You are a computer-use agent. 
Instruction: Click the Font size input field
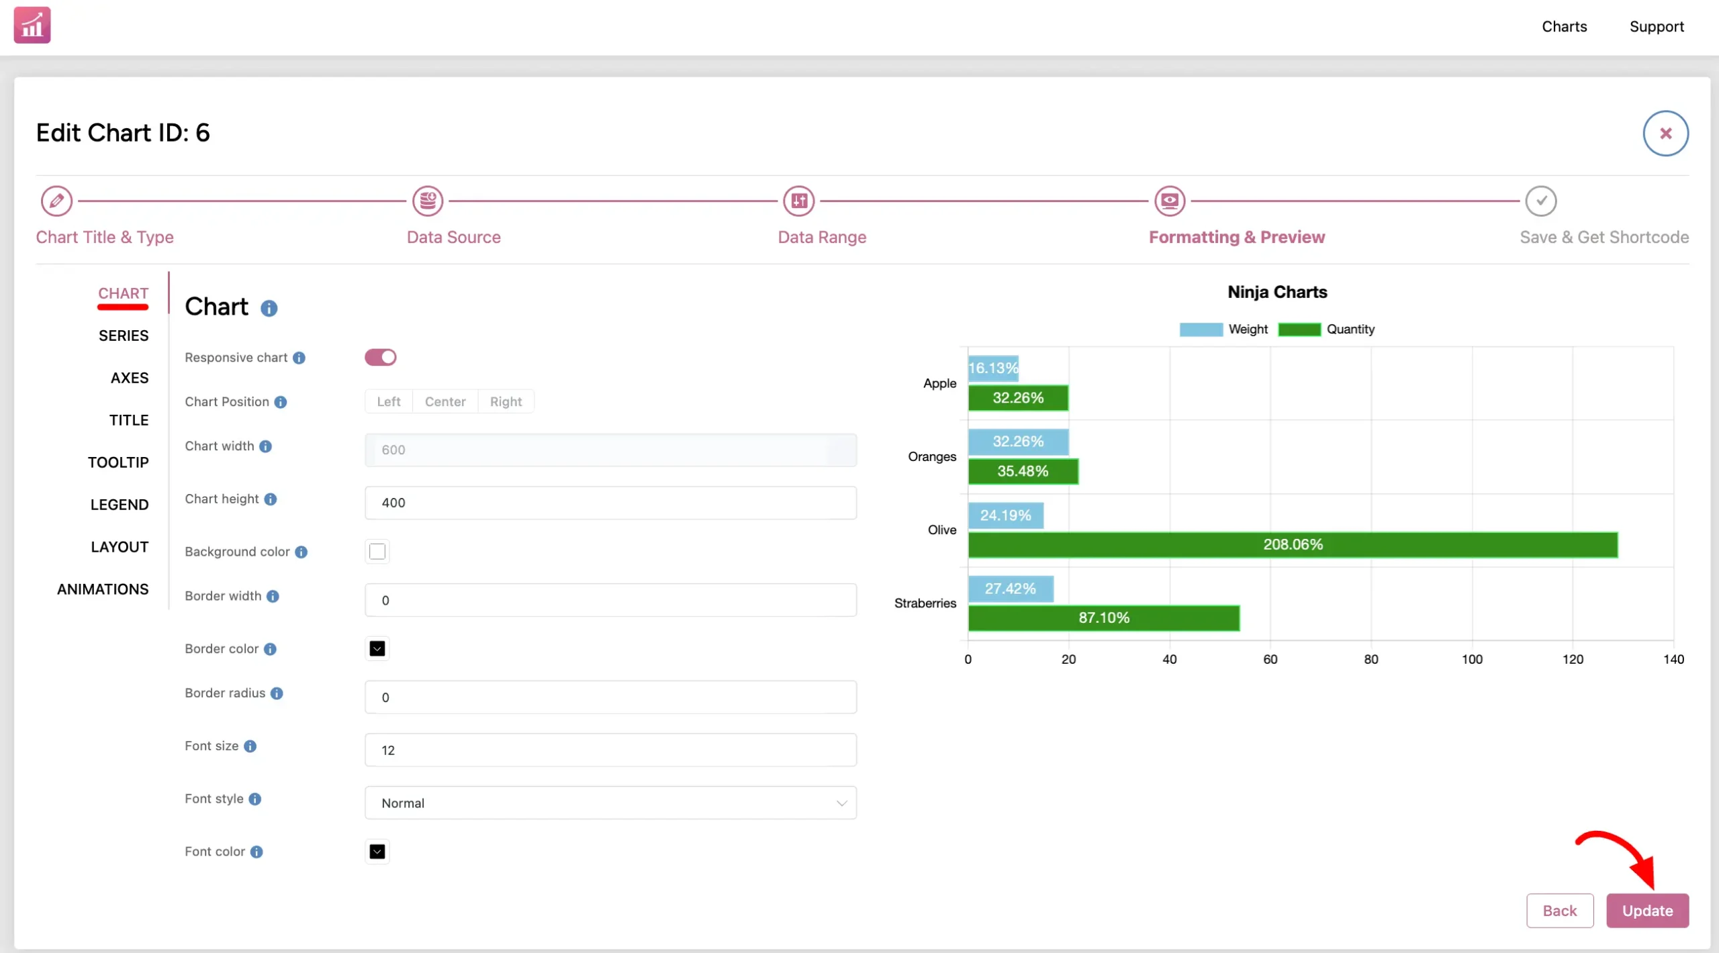tap(610, 750)
